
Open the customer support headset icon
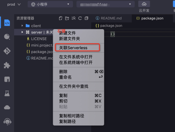7,122
